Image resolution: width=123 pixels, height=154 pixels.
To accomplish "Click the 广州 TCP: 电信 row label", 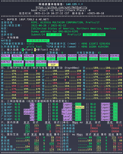I will point(11,116).
